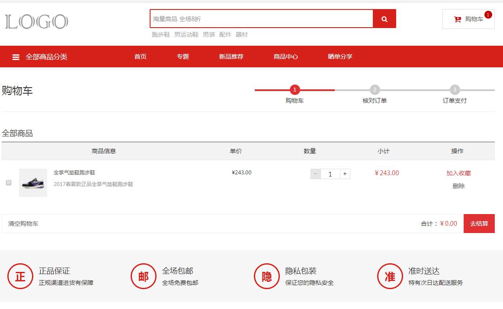Click the magnifier search button
Viewport: 503px width, 309px height.
click(x=384, y=19)
